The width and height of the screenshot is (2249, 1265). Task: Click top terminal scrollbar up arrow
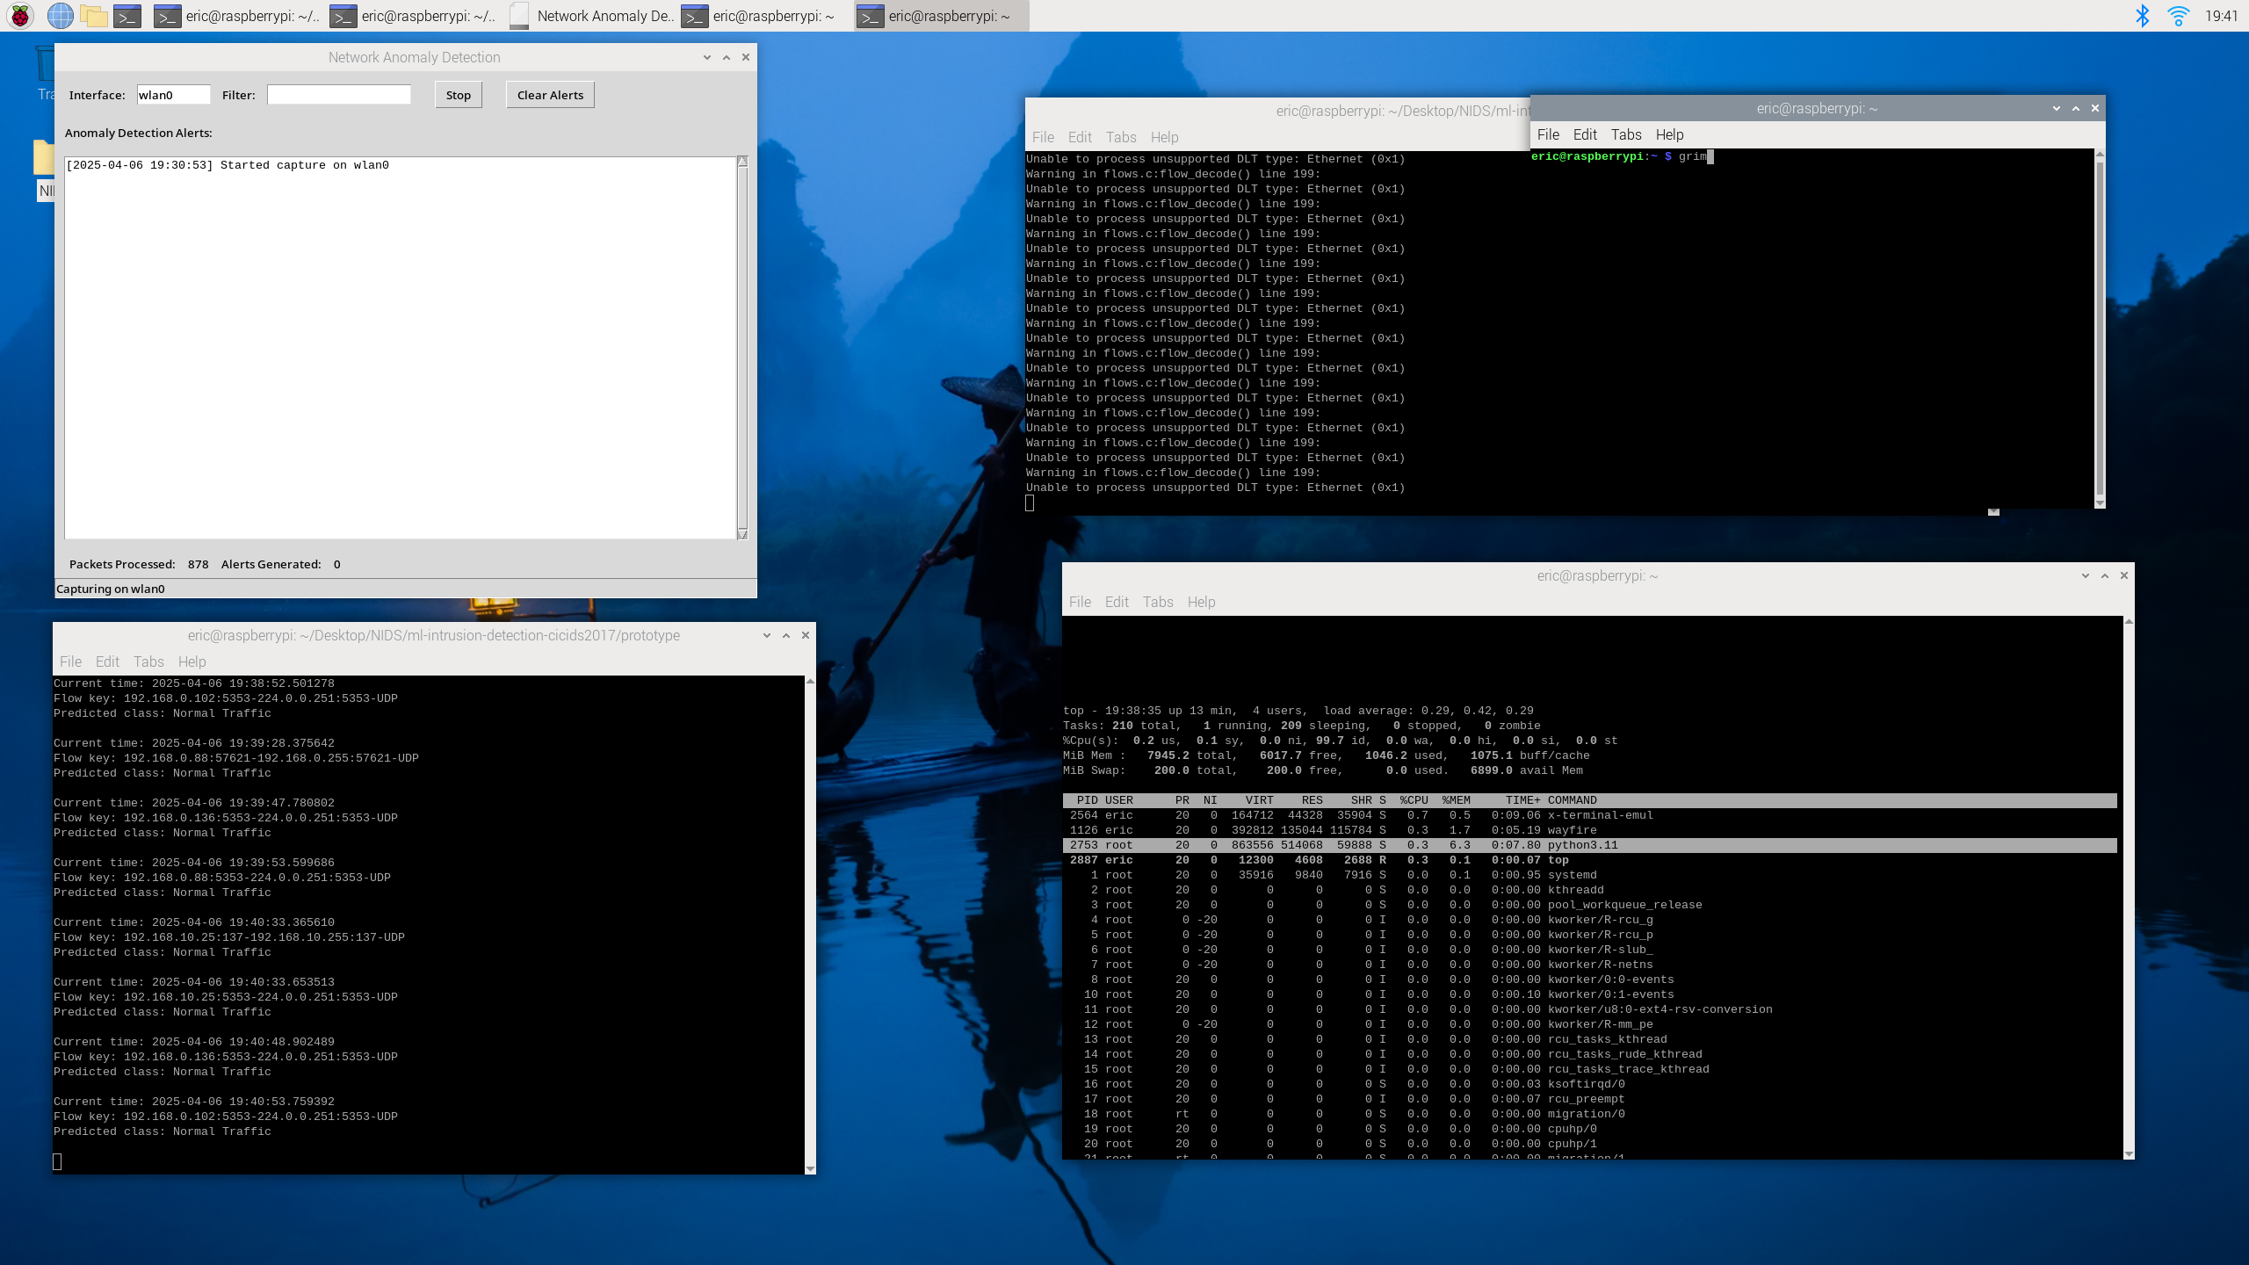pos(2129,621)
